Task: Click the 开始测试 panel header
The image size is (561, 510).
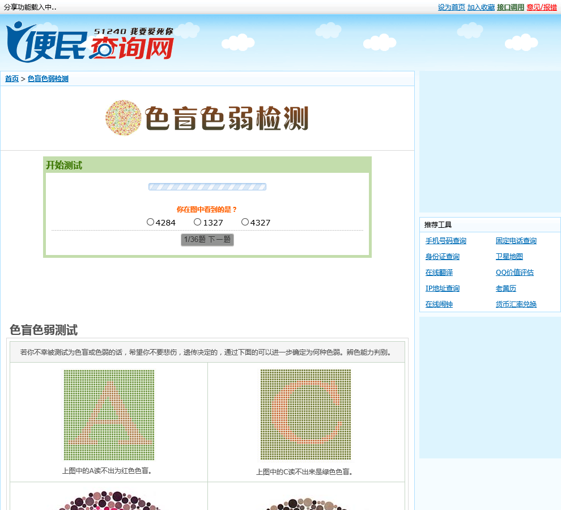Action: click(207, 165)
